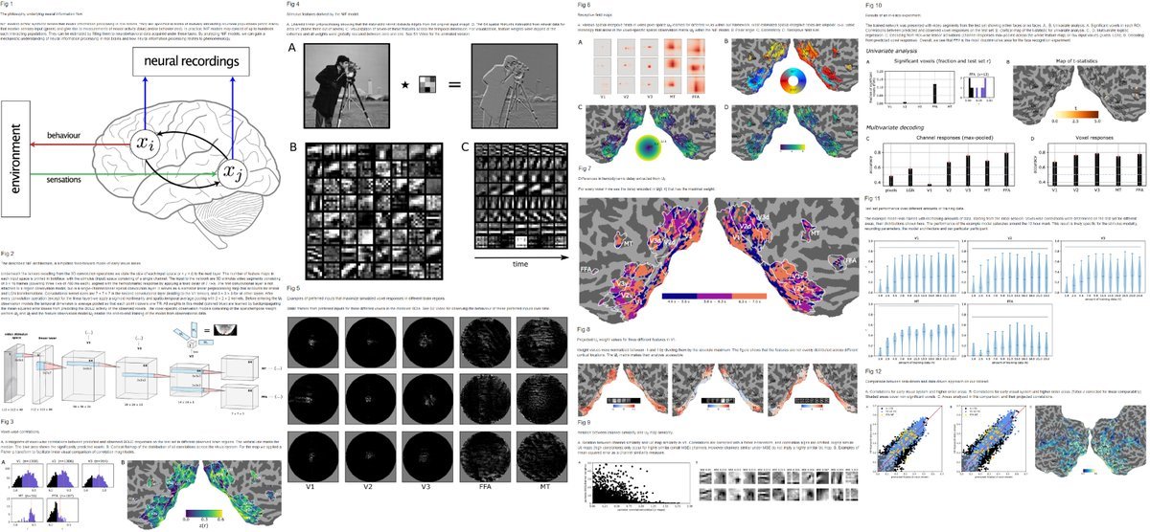The image size is (1150, 532).
Task: Click the 'Fig 1' heading
Action: [7, 6]
